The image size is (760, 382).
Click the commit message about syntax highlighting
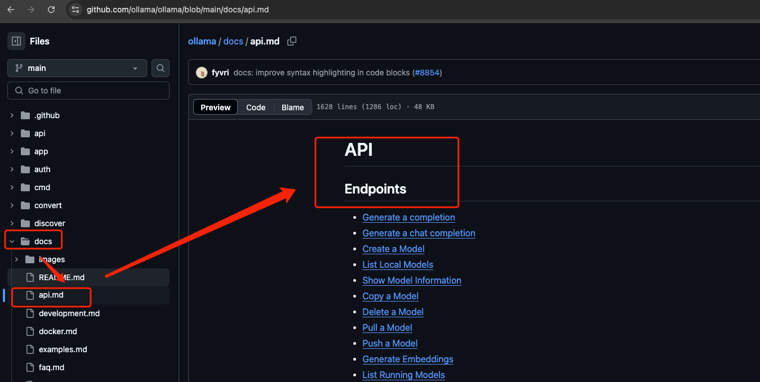click(321, 73)
